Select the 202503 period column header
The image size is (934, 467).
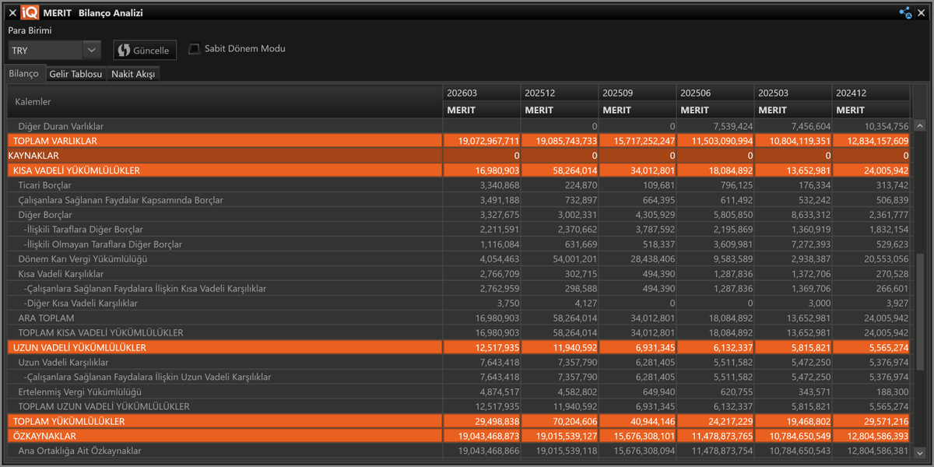coord(793,93)
